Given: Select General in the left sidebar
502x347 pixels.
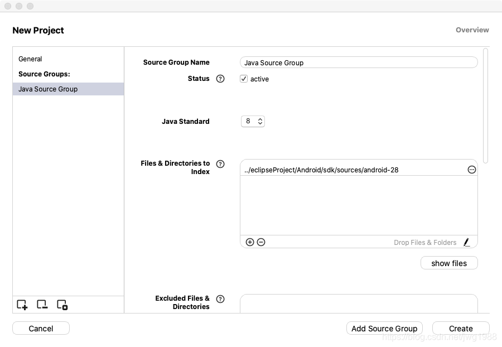Looking at the screenshot, I should 30,59.
